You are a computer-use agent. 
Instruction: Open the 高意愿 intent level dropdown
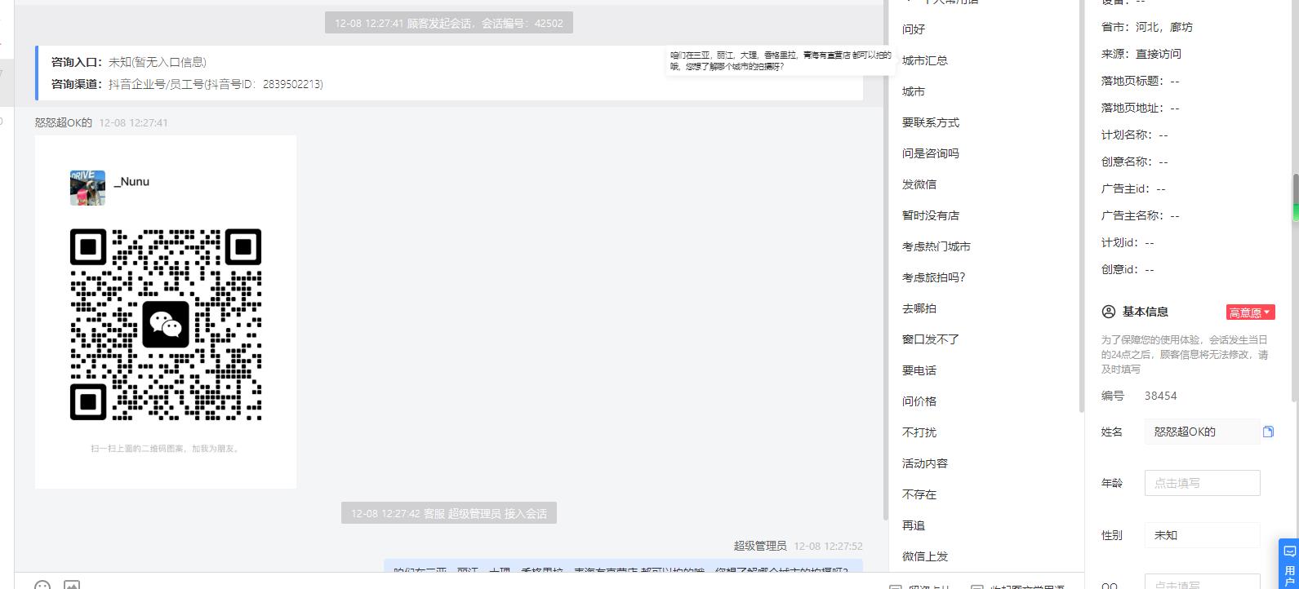(x=1250, y=312)
